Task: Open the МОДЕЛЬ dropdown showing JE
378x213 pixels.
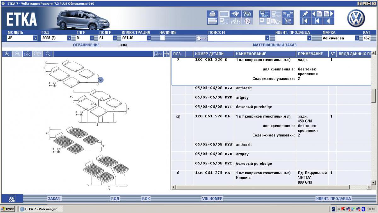Action: pos(35,38)
